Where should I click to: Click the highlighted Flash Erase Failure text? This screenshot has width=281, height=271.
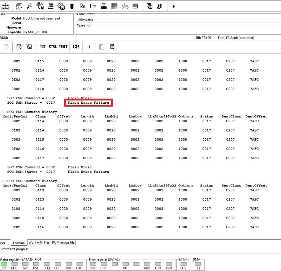[88, 103]
